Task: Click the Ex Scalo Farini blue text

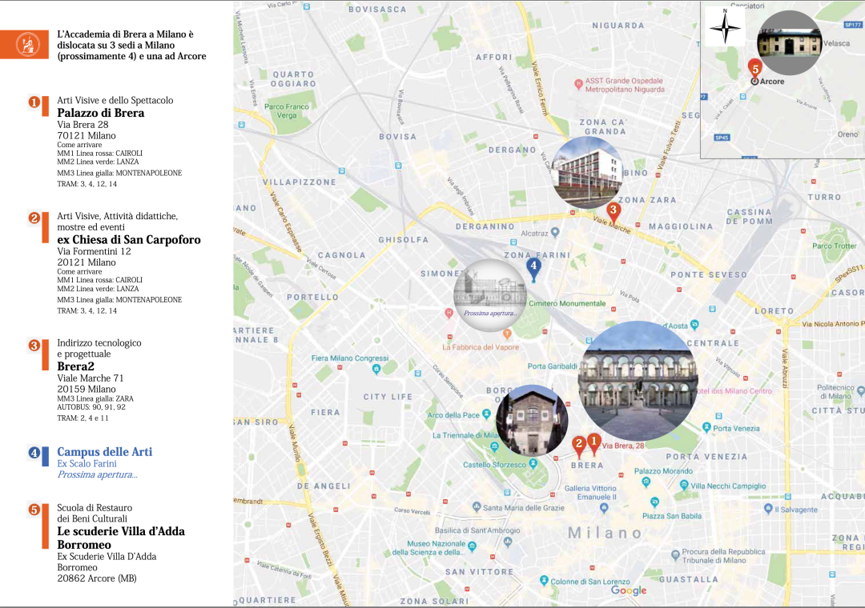Action: (x=86, y=463)
